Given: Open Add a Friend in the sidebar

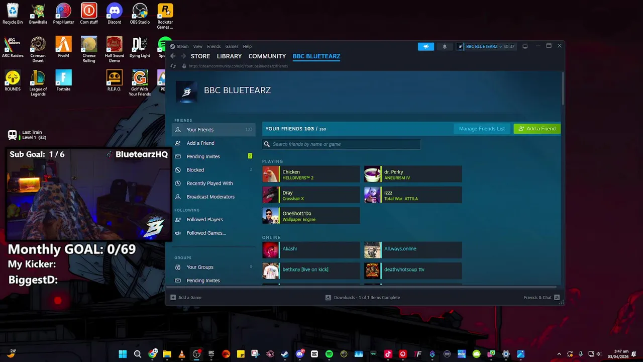Looking at the screenshot, I should tap(213, 143).
